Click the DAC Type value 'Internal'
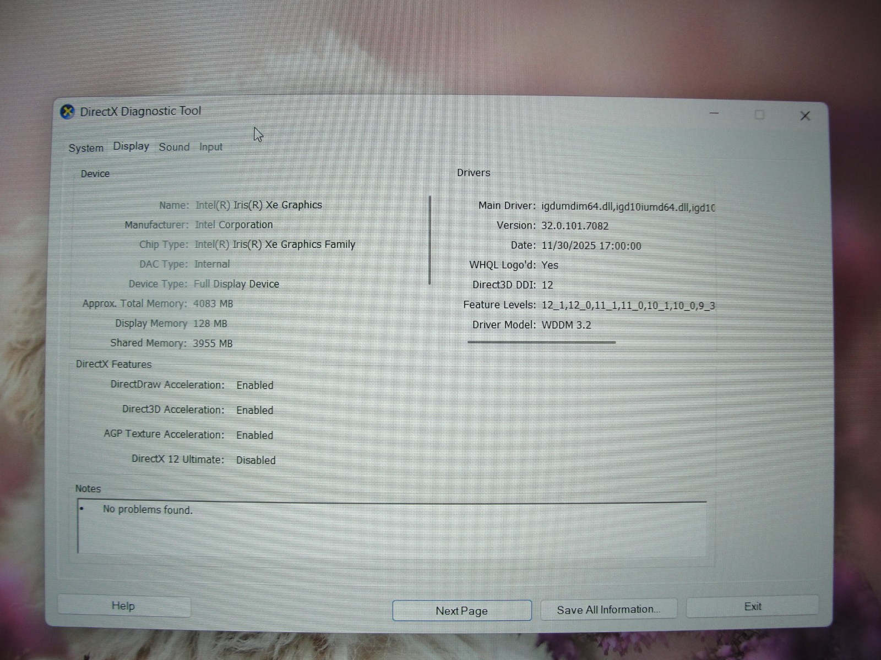The height and width of the screenshot is (660, 881). click(x=212, y=264)
